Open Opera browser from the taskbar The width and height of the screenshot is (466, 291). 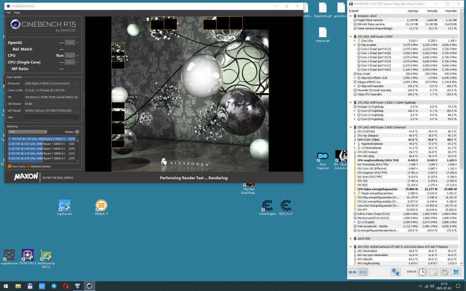pos(66,286)
